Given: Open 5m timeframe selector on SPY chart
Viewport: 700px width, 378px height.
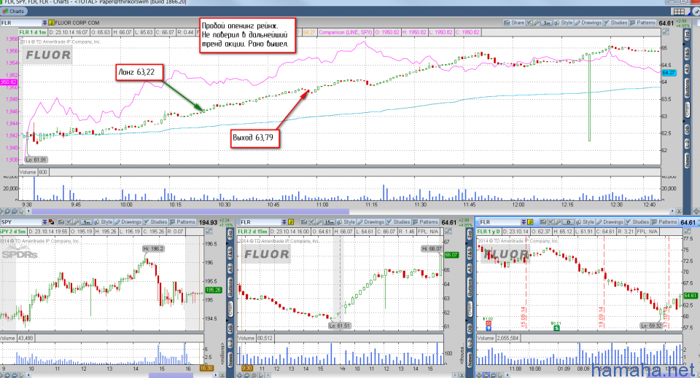Looking at the screenshot, I should click(x=87, y=222).
